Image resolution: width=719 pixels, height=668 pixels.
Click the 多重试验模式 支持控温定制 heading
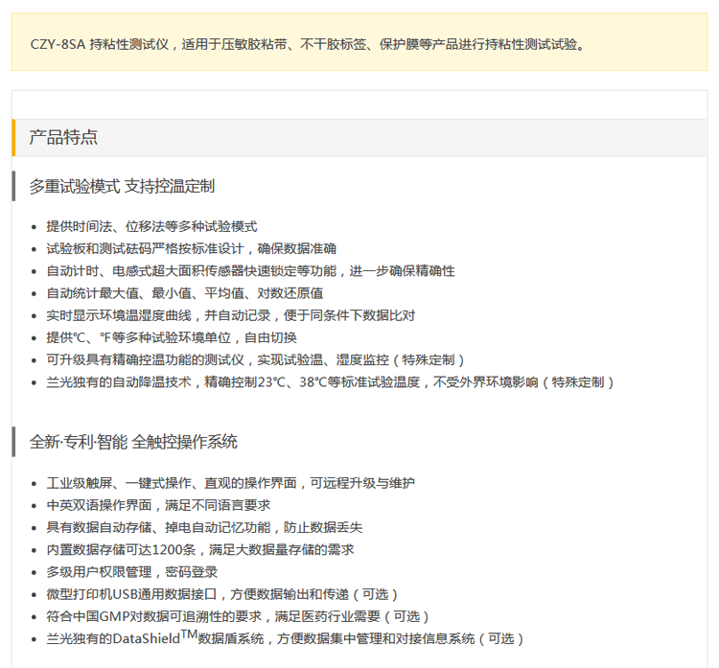(x=122, y=186)
